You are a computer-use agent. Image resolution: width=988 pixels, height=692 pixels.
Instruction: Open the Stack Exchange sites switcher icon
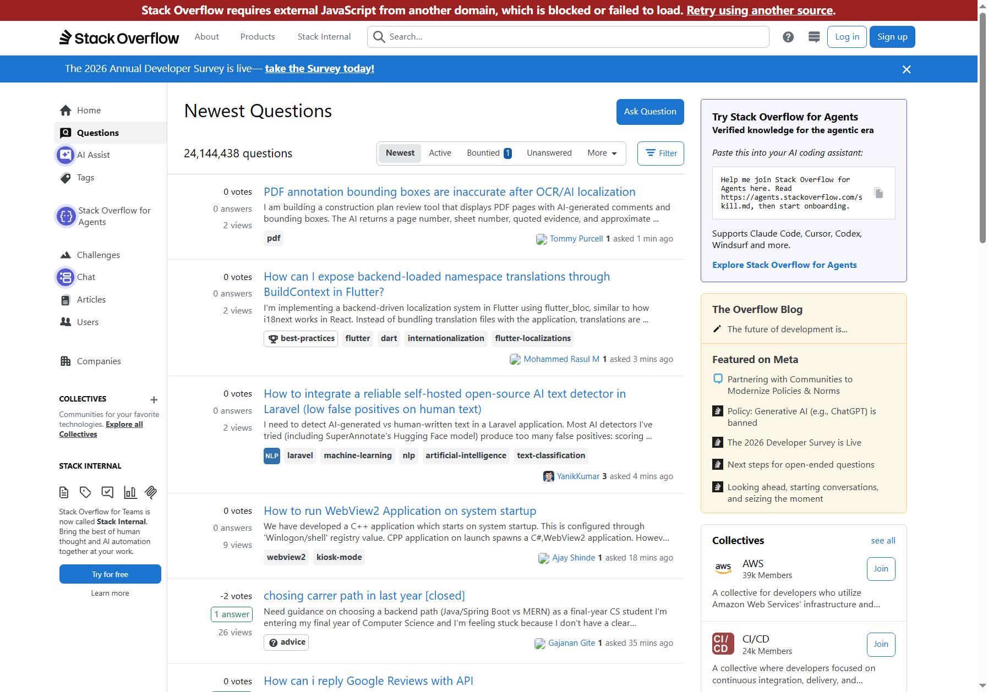(x=814, y=37)
